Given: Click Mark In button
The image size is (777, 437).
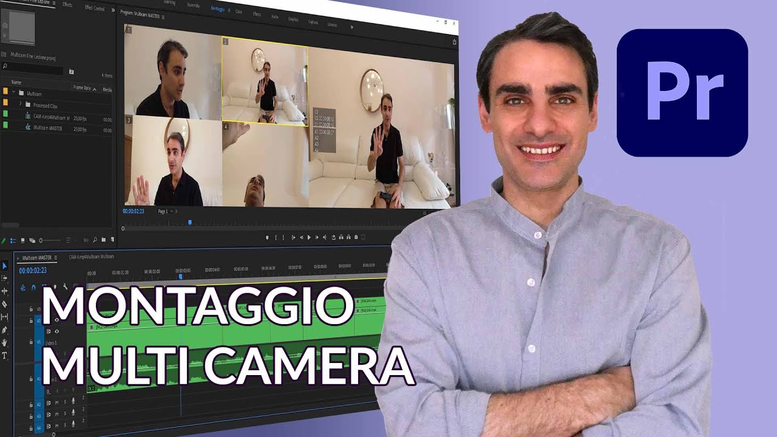Looking at the screenshot, I should point(276,237).
